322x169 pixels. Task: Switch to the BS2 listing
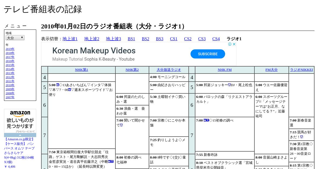pyautogui.click(x=145, y=39)
